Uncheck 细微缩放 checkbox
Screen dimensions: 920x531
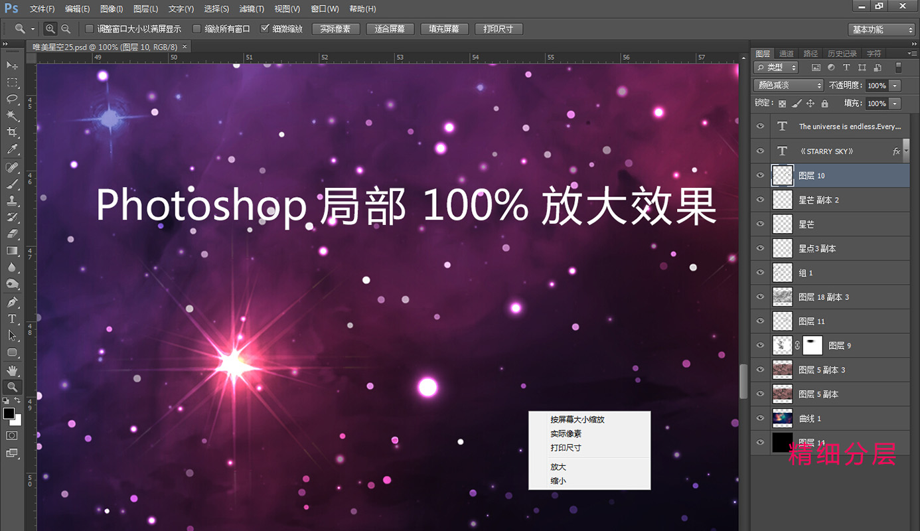tap(265, 29)
